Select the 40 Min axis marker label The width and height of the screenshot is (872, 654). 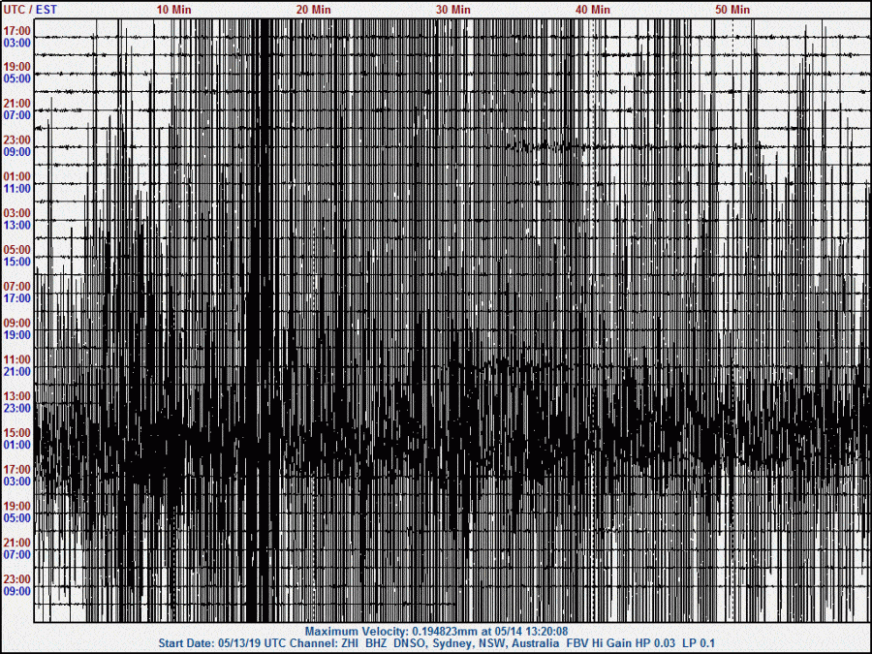pos(593,9)
